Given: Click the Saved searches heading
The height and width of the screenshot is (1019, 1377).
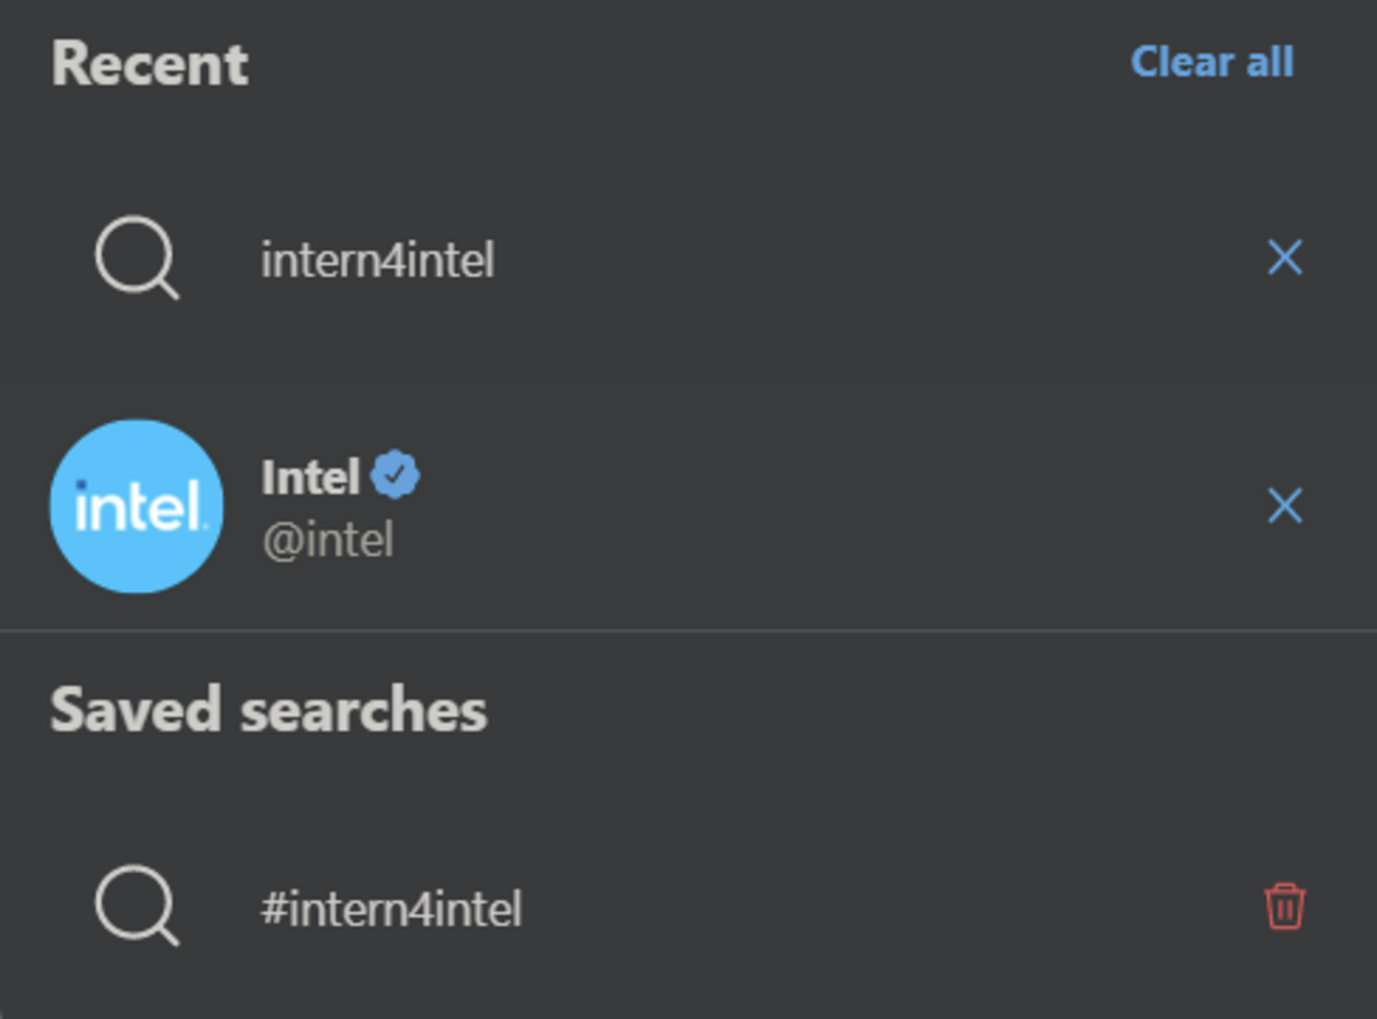Looking at the screenshot, I should (x=268, y=710).
